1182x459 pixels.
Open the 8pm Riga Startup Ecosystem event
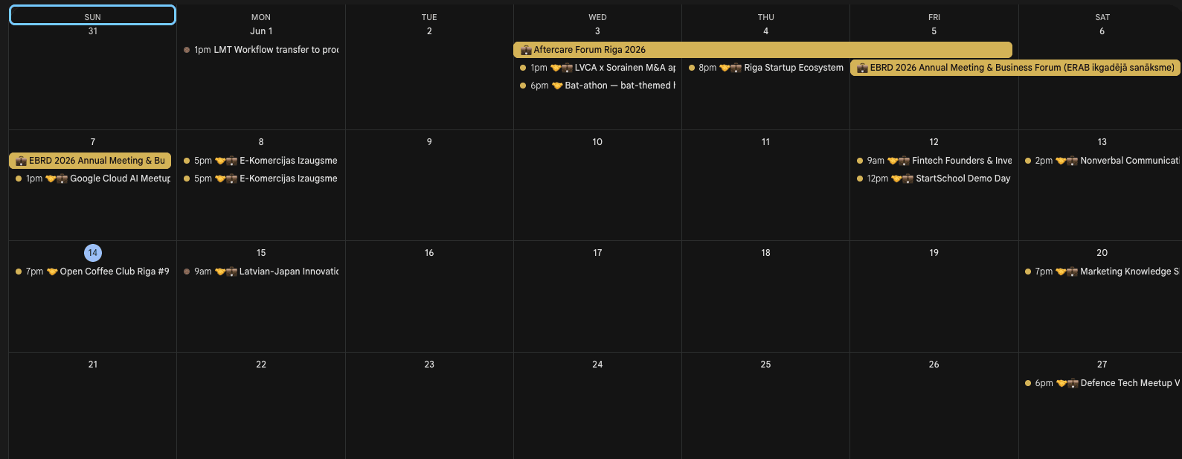pos(765,68)
